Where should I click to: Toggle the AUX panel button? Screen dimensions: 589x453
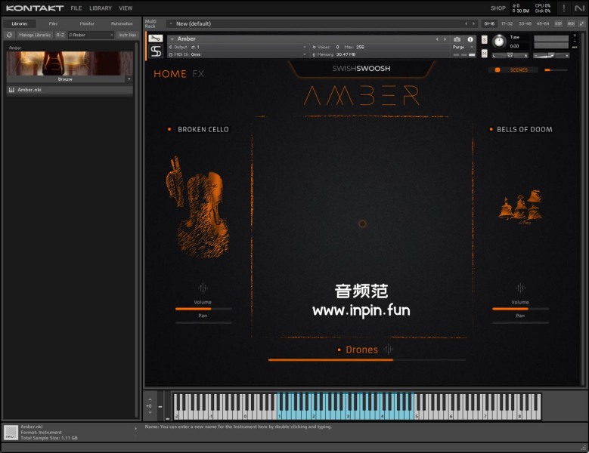point(571,23)
